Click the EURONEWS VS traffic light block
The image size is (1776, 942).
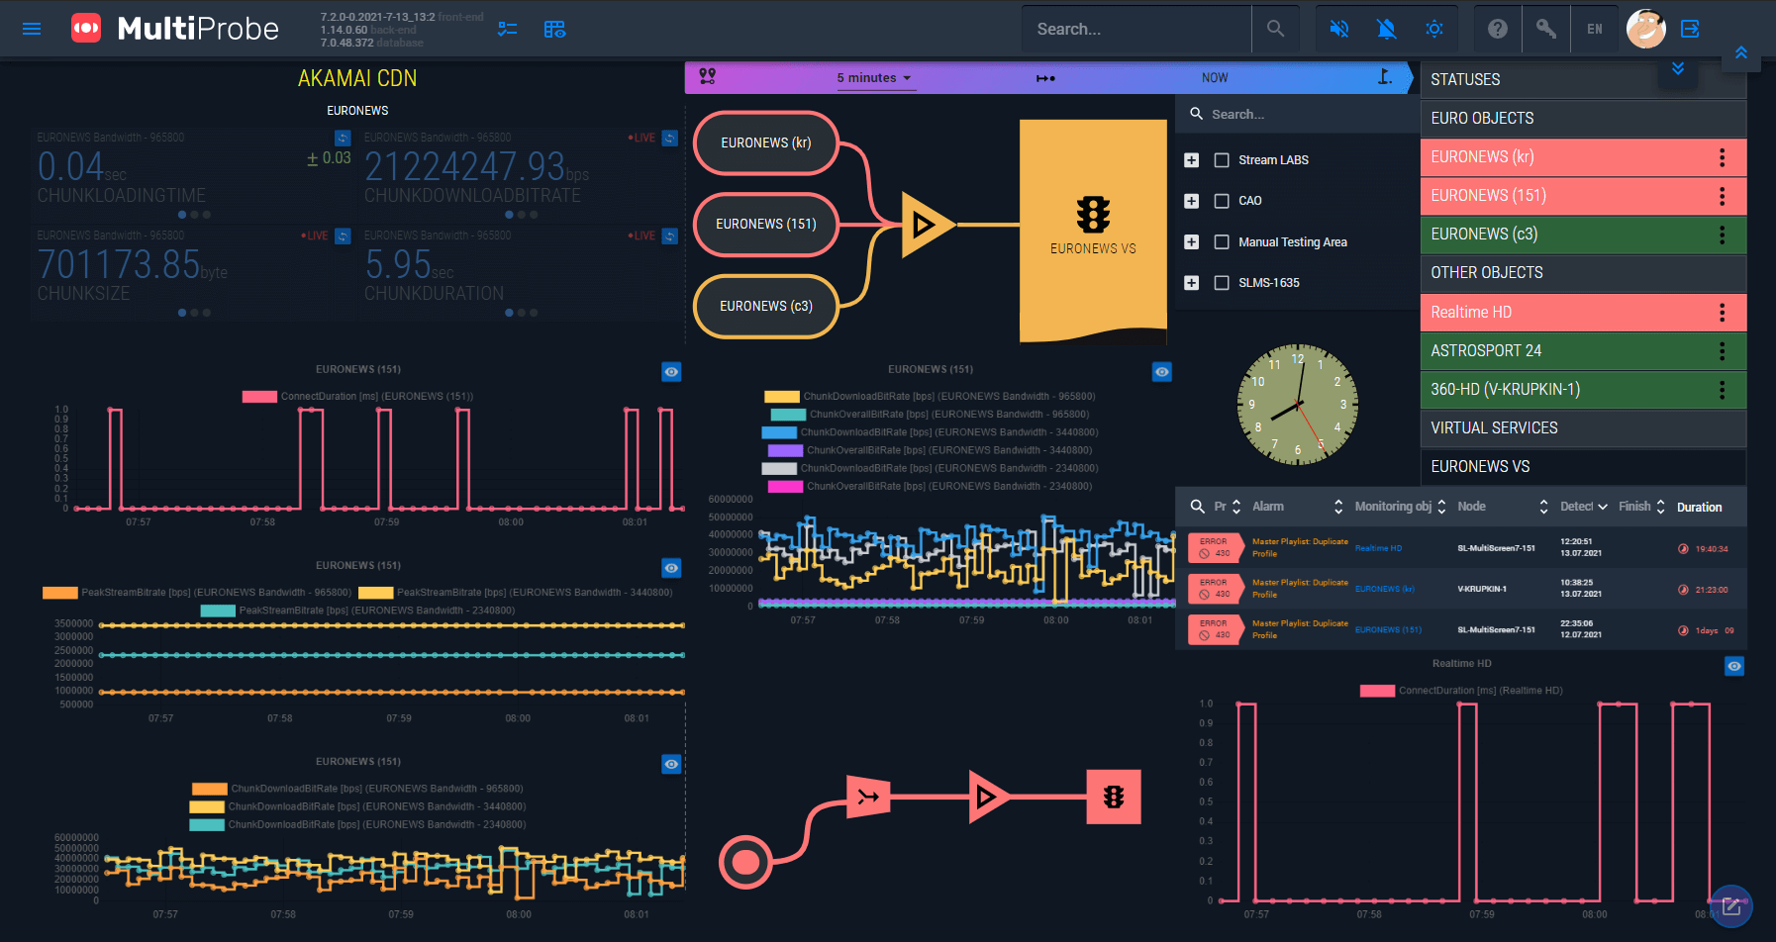[x=1093, y=231]
